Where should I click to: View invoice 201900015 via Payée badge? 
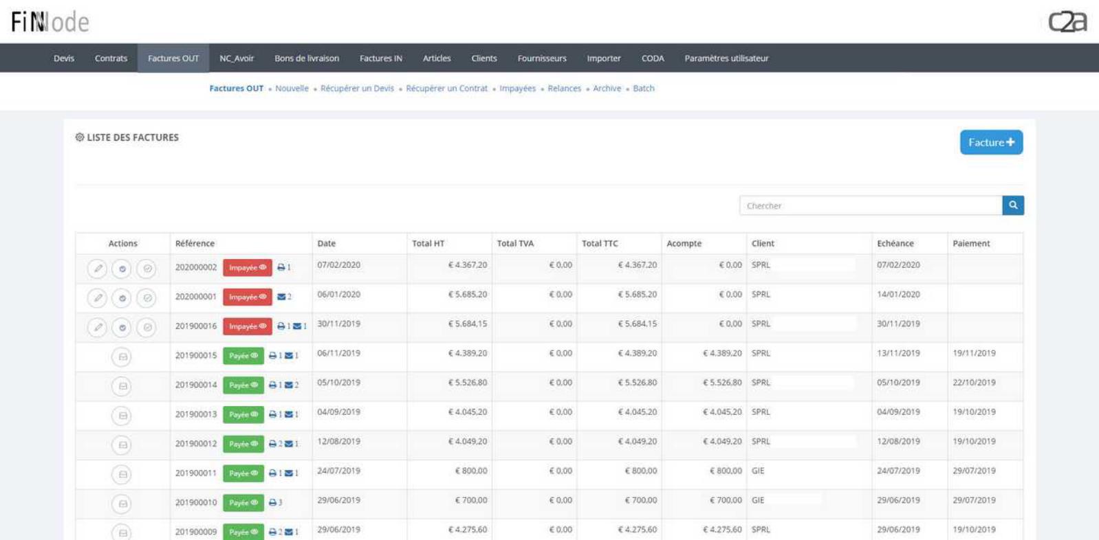pos(243,356)
